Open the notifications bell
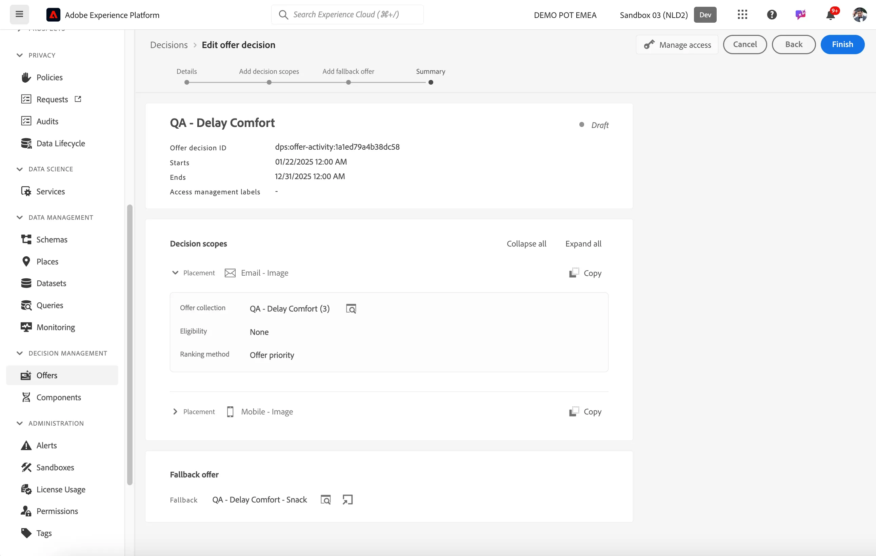This screenshot has height=556, width=876. point(831,15)
